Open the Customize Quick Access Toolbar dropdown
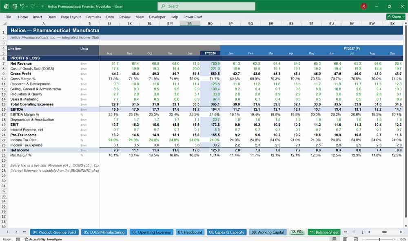This screenshot has height=241, width=408. [42, 7]
